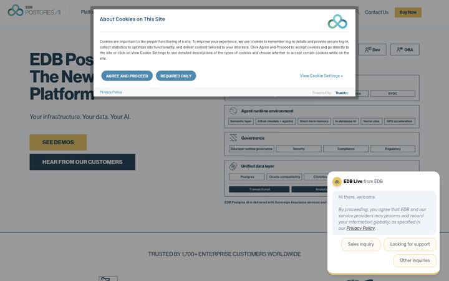This screenshot has width=449, height=281.
Task: Click the Vector plus chip
Action: click(x=371, y=121)
